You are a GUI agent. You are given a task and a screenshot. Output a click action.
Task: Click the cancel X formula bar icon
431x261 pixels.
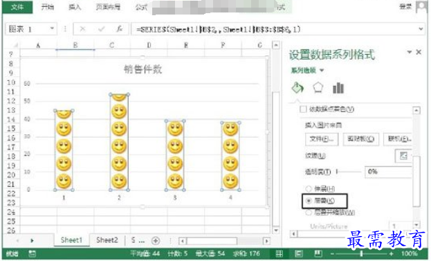click(x=82, y=29)
